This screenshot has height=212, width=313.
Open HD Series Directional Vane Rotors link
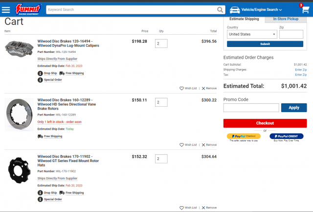coord(67,104)
